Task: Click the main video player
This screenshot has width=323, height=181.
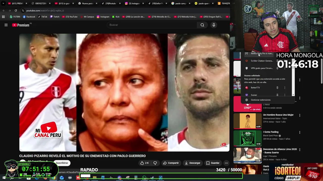Action: point(124,93)
